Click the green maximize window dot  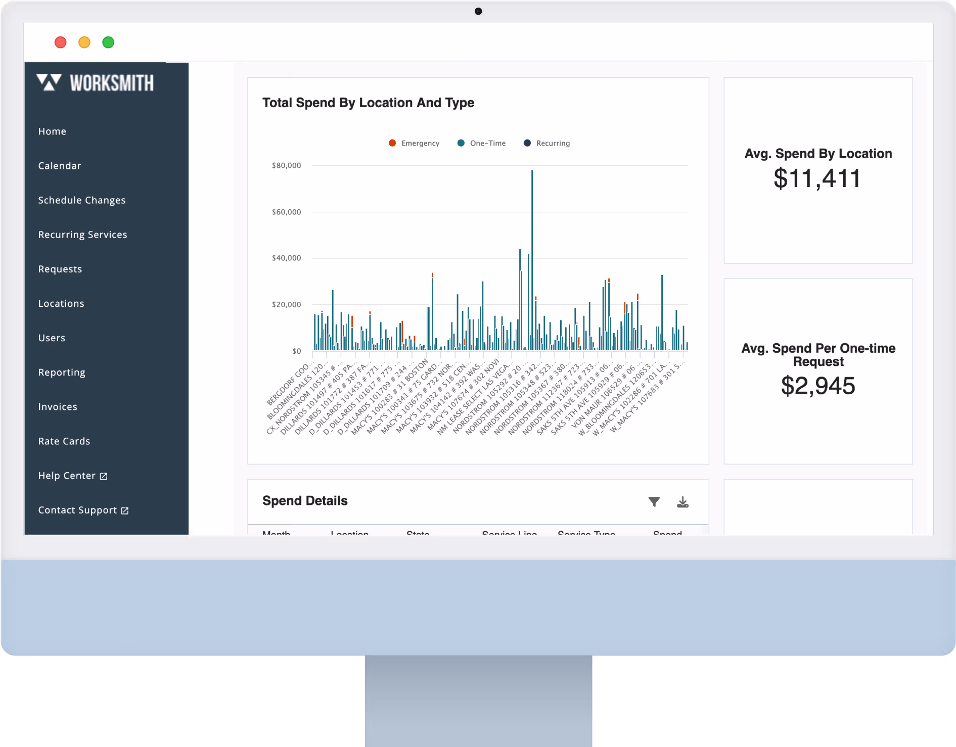tap(108, 42)
